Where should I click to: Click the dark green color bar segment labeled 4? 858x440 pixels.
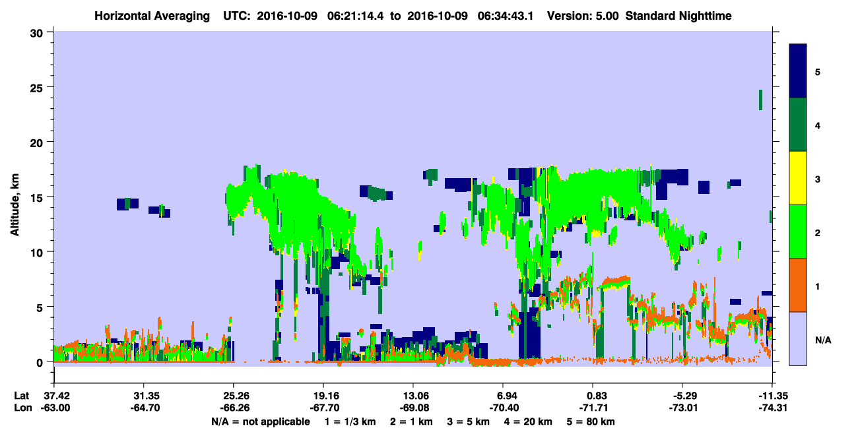[798, 125]
